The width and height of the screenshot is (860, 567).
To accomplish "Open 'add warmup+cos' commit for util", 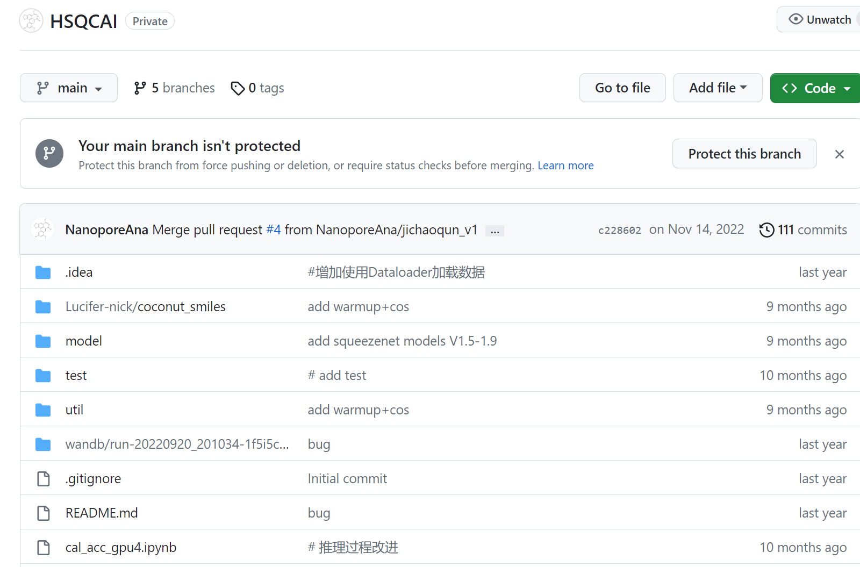I will pyautogui.click(x=359, y=410).
